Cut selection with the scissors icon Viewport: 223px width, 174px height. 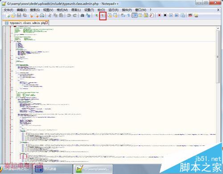click(x=50, y=15)
